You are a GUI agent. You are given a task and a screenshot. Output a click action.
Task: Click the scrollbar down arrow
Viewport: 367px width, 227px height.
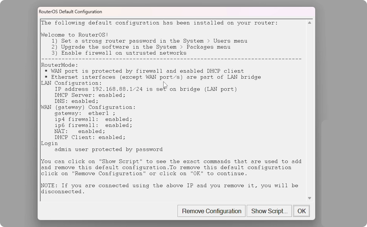pyautogui.click(x=309, y=198)
